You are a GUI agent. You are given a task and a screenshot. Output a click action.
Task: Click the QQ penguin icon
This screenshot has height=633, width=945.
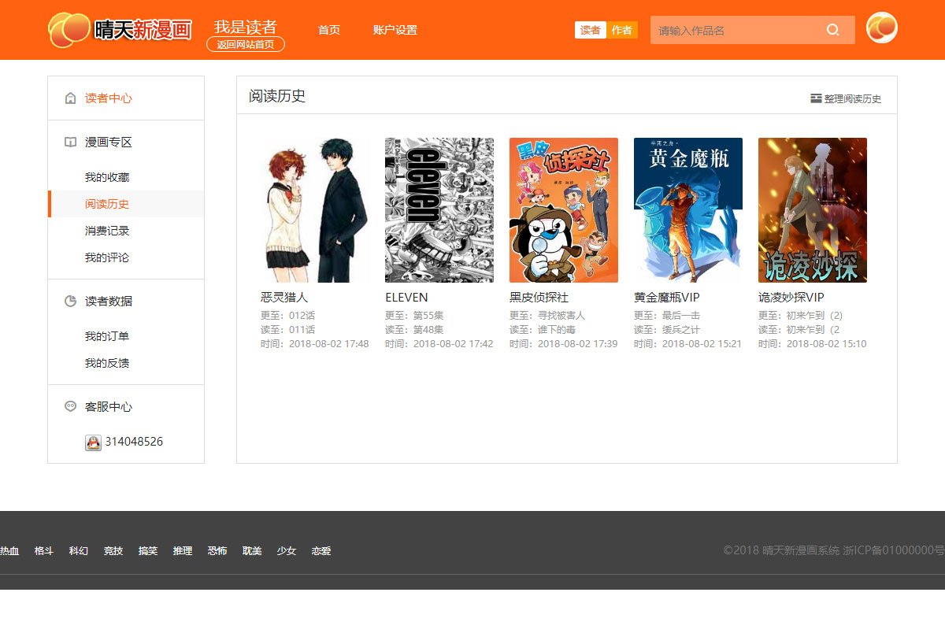click(x=93, y=442)
